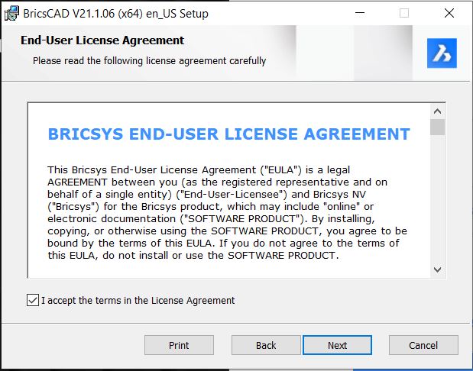
Task: Click the 'BricsCAD V21.1.06 (x64) en_US Setup' title text
Action: [x=115, y=14]
